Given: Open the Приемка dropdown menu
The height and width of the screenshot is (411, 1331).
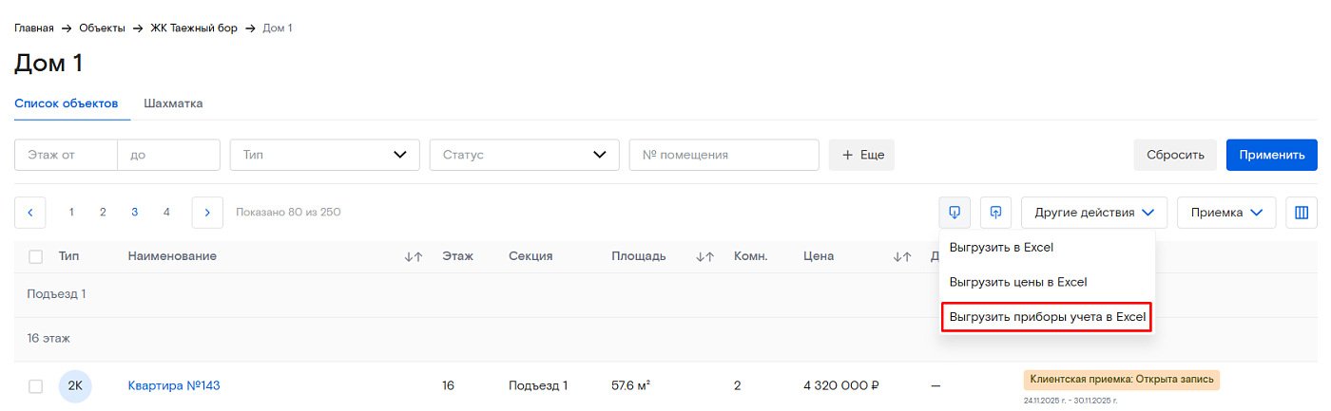Looking at the screenshot, I should [1225, 213].
